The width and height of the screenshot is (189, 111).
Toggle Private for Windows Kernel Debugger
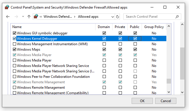coord(120,39)
